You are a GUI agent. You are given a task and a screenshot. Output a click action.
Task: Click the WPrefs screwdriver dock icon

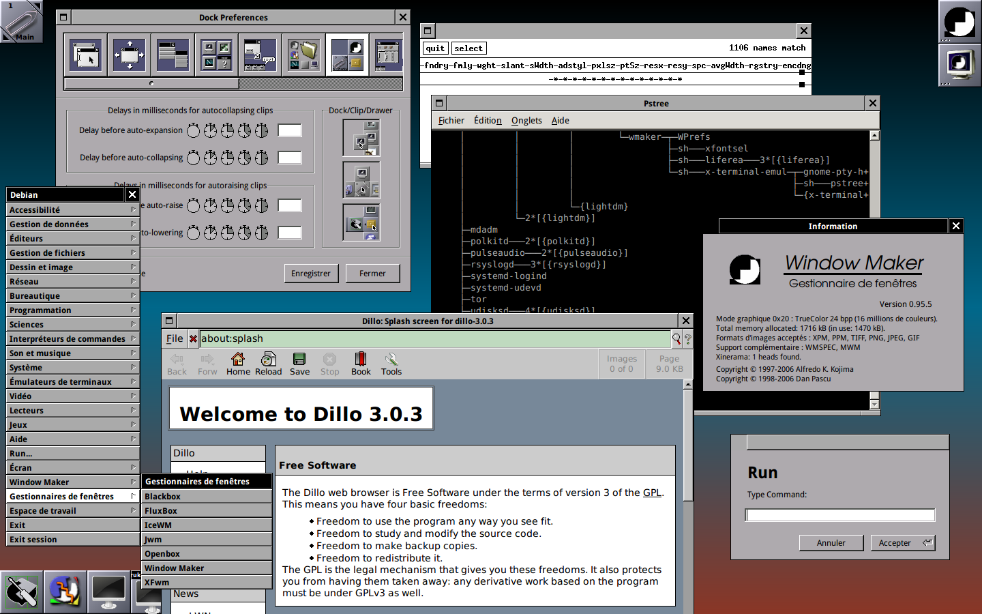pos(21,591)
